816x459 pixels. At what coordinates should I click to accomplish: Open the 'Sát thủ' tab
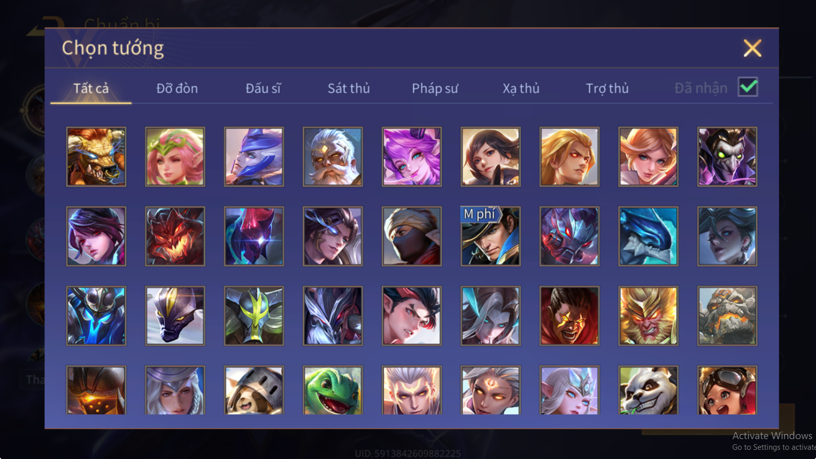click(x=349, y=88)
